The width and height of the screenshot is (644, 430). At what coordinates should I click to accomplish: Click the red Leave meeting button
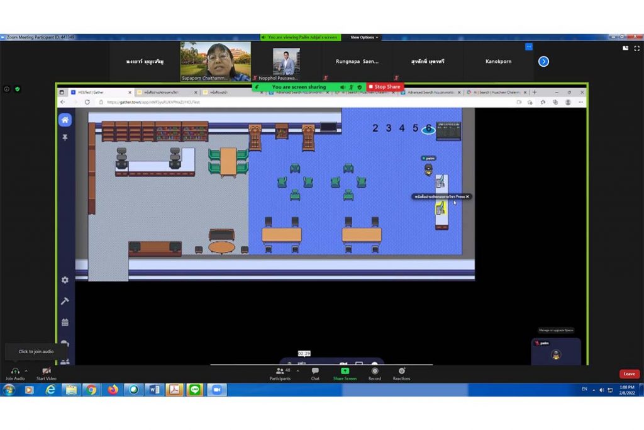coord(629,374)
